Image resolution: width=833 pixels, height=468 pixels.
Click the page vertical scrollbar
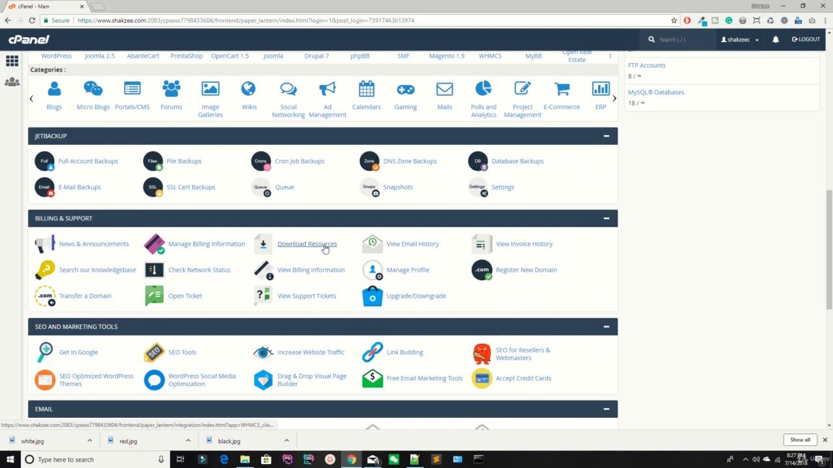(828, 250)
